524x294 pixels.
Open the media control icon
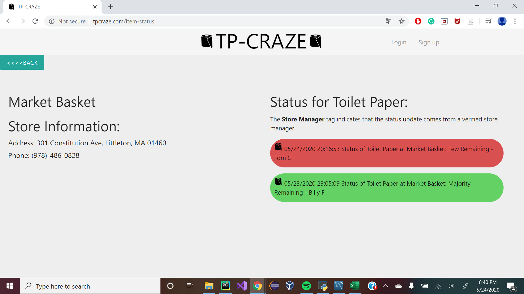pyautogui.click(x=489, y=21)
